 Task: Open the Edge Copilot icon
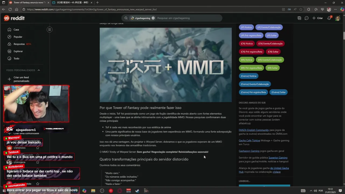[342, 9]
